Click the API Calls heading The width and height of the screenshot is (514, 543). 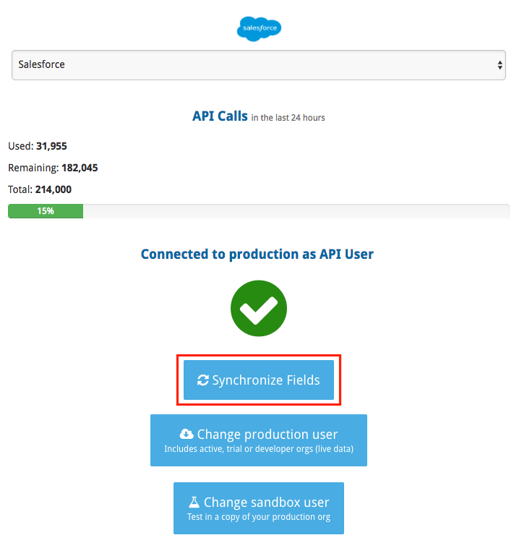point(220,116)
